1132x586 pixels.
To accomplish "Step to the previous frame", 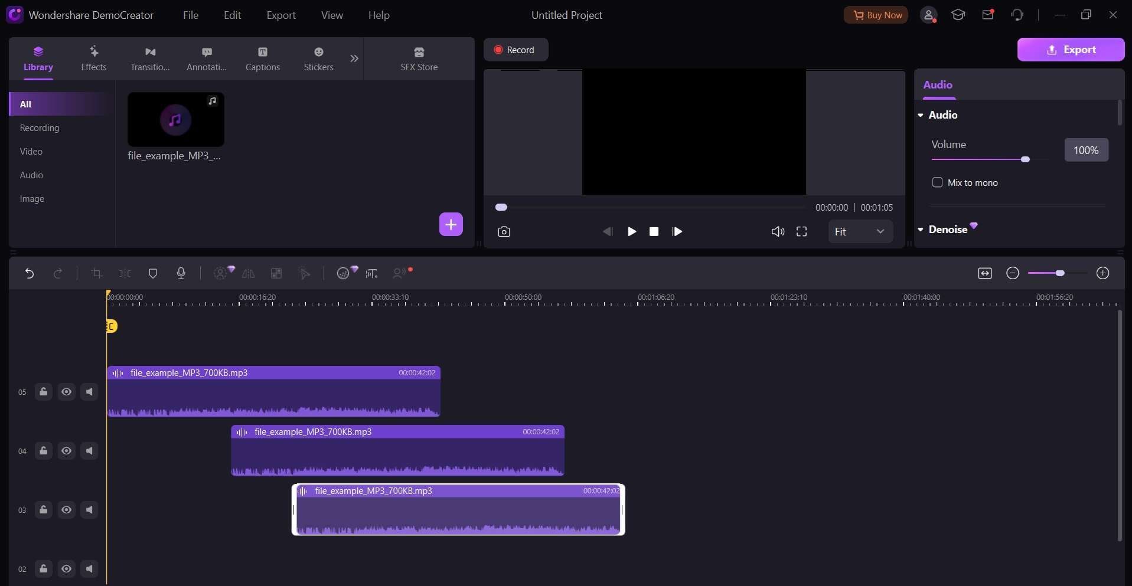I will coord(607,232).
